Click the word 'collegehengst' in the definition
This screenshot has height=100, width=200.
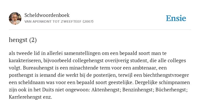(88, 61)
